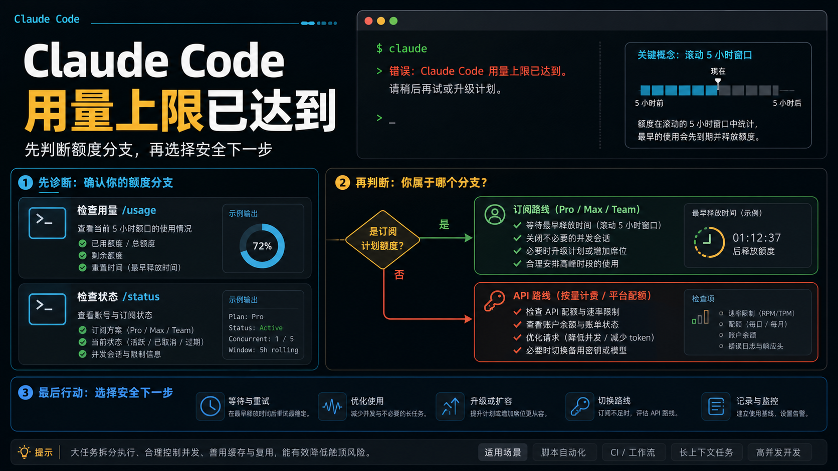Screen dimensions: 838x471
Task: Click the 01:12:37 countdown value
Action: click(x=757, y=238)
